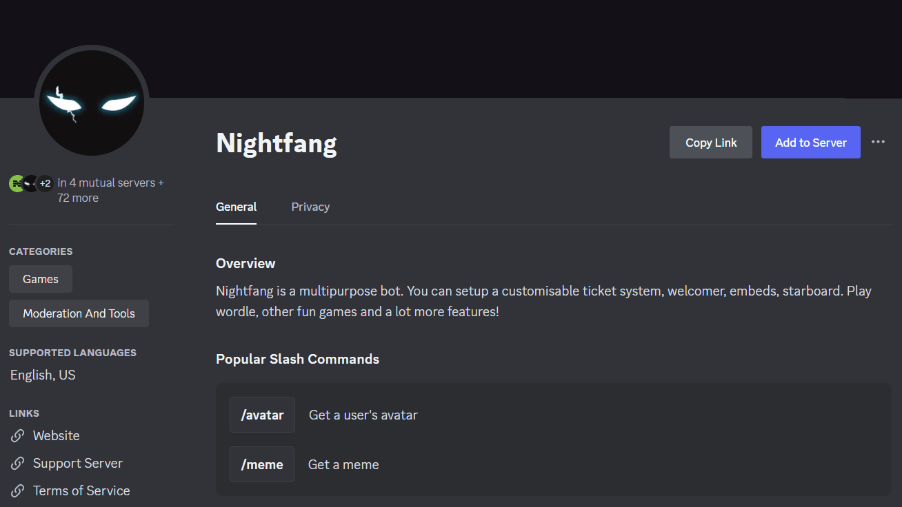This screenshot has height=507, width=902.
Task: Open the Moderation And Tools category
Action: [79, 313]
